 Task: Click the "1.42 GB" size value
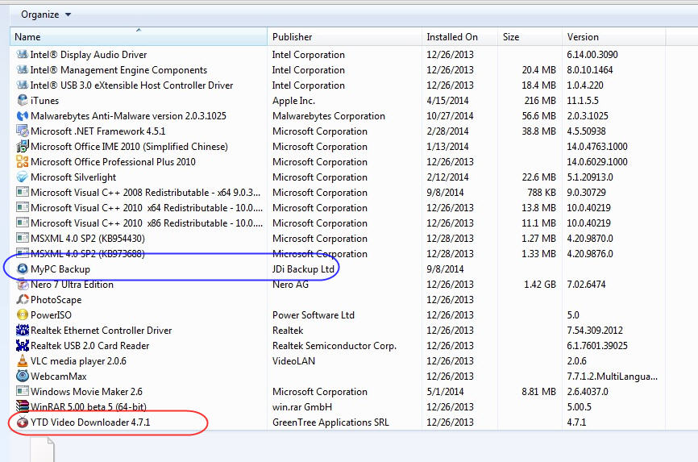click(540, 285)
